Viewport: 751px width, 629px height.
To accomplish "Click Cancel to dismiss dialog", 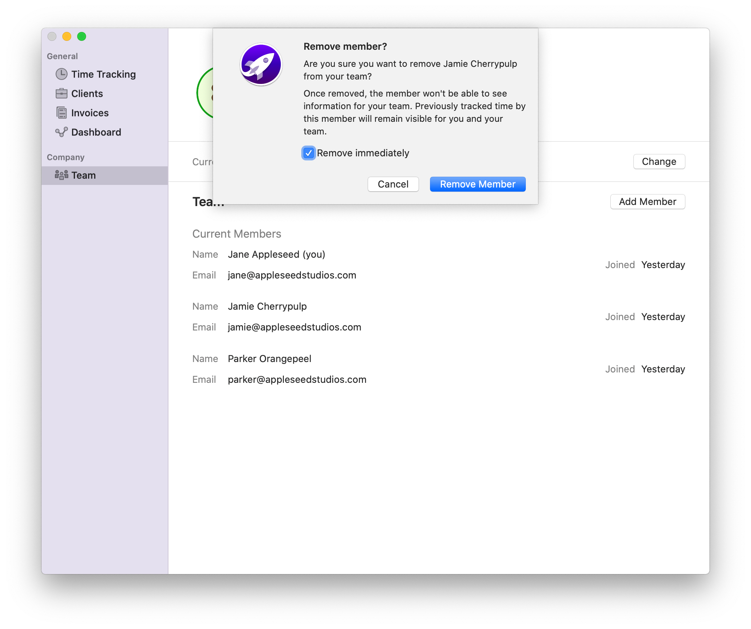I will click(393, 183).
